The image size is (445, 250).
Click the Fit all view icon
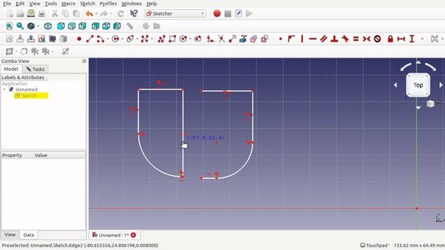tap(9, 26)
